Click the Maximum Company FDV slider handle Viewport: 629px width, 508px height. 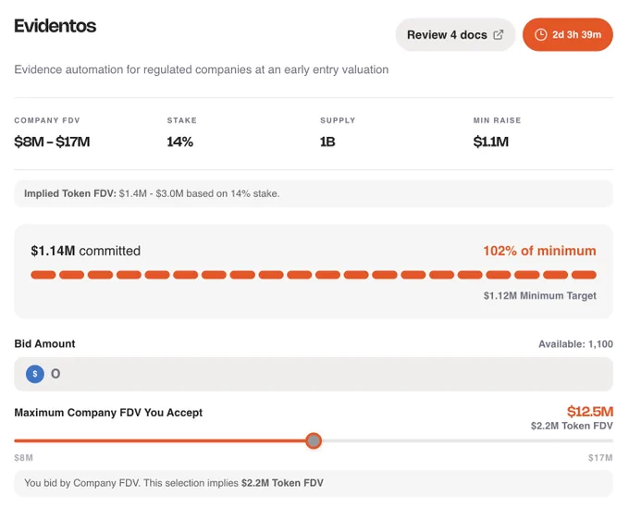click(314, 440)
